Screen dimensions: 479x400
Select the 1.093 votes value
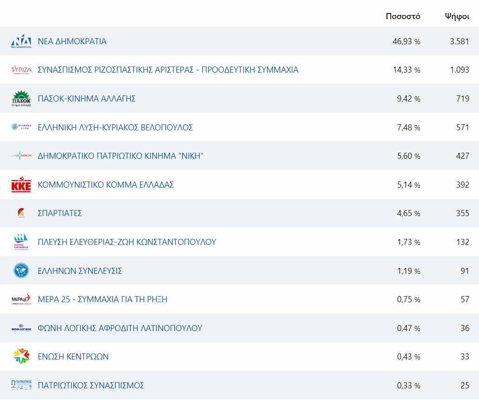[x=460, y=70]
